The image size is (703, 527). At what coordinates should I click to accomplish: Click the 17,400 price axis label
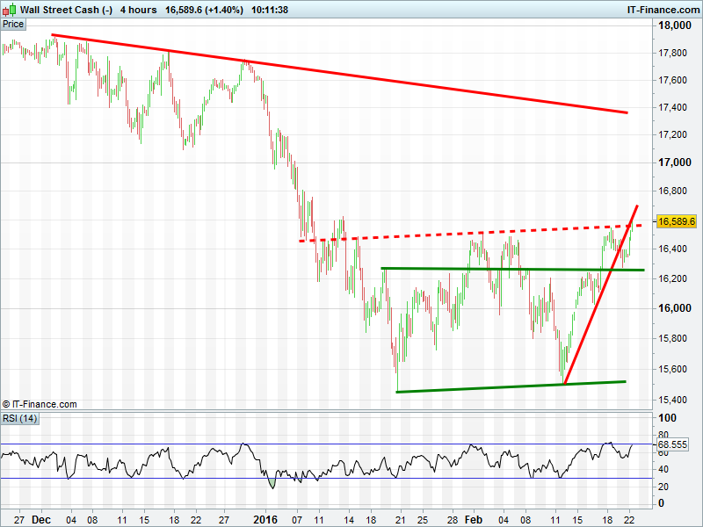(x=672, y=107)
